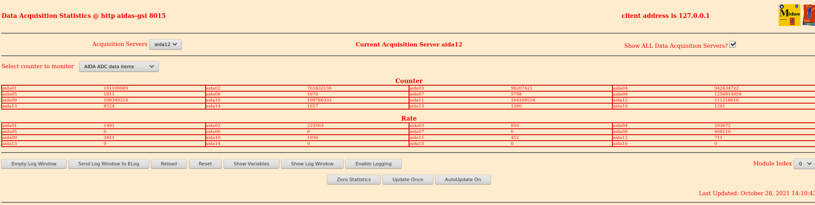The height and width of the screenshot is (205, 815).
Task: Select Rate value 850 for aida03
Action: tap(515, 126)
